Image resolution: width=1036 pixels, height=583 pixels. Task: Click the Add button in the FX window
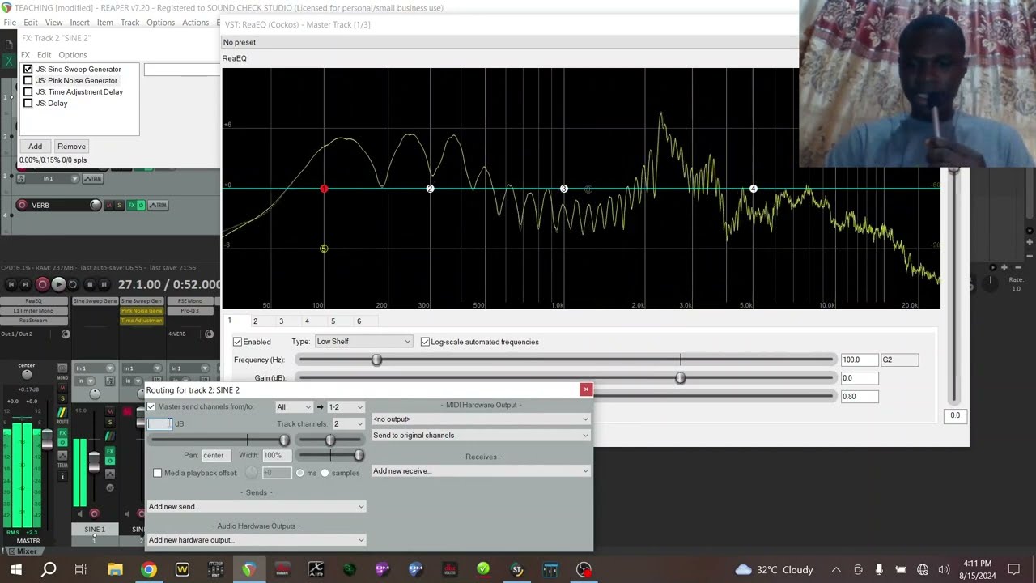(36, 147)
